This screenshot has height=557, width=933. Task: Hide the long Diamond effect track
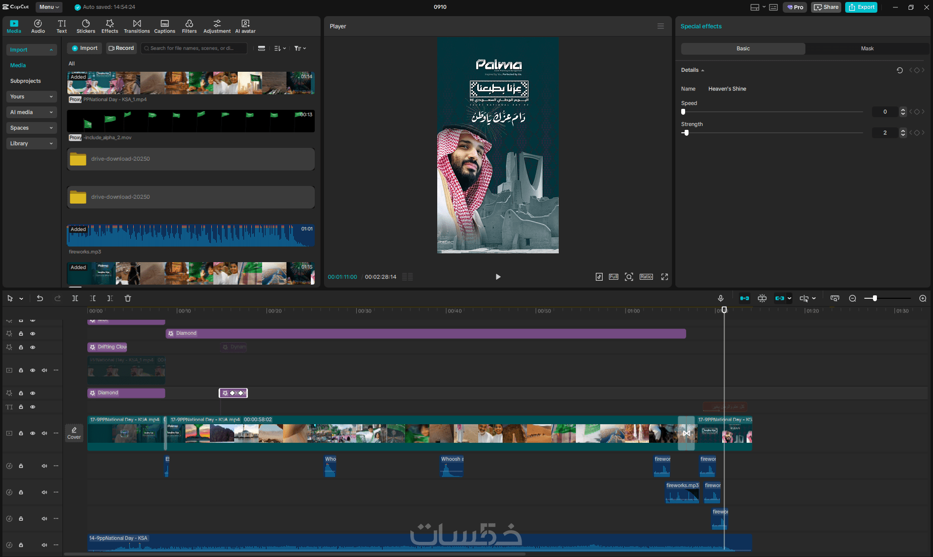coord(33,334)
